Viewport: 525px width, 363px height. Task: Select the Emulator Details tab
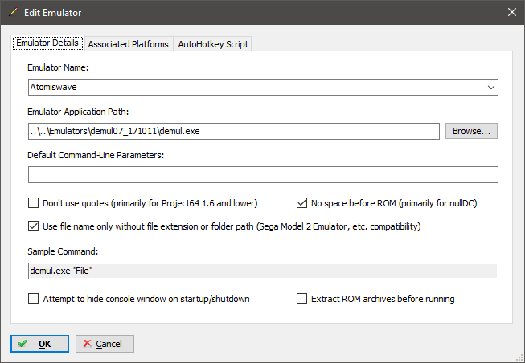click(x=47, y=43)
